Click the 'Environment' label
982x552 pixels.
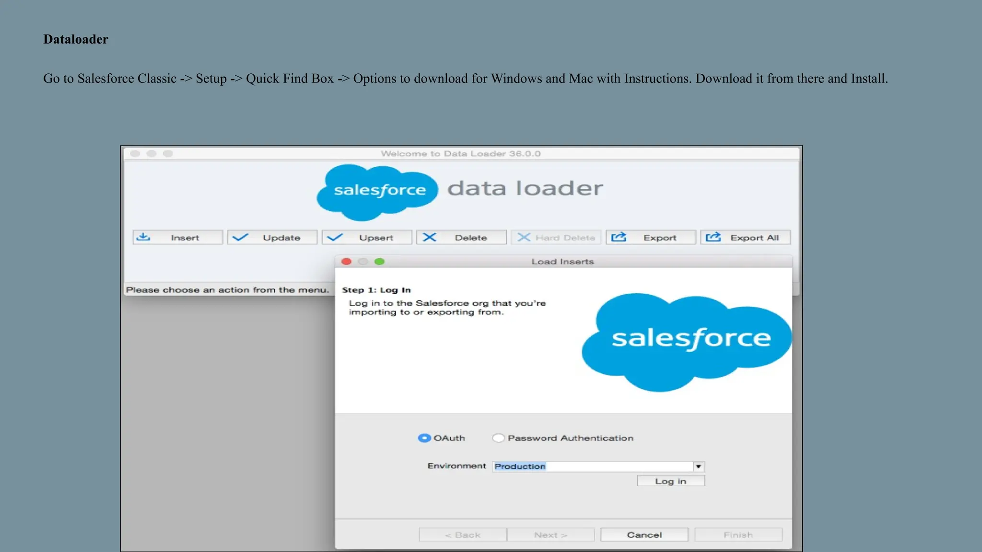coord(456,466)
